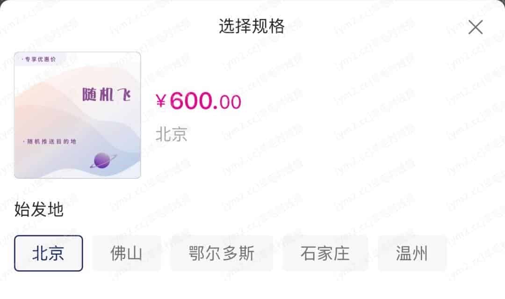Viewport: 505px width, 299px height.
Task: Click the pink yen currency symbol
Action: pyautogui.click(x=161, y=101)
